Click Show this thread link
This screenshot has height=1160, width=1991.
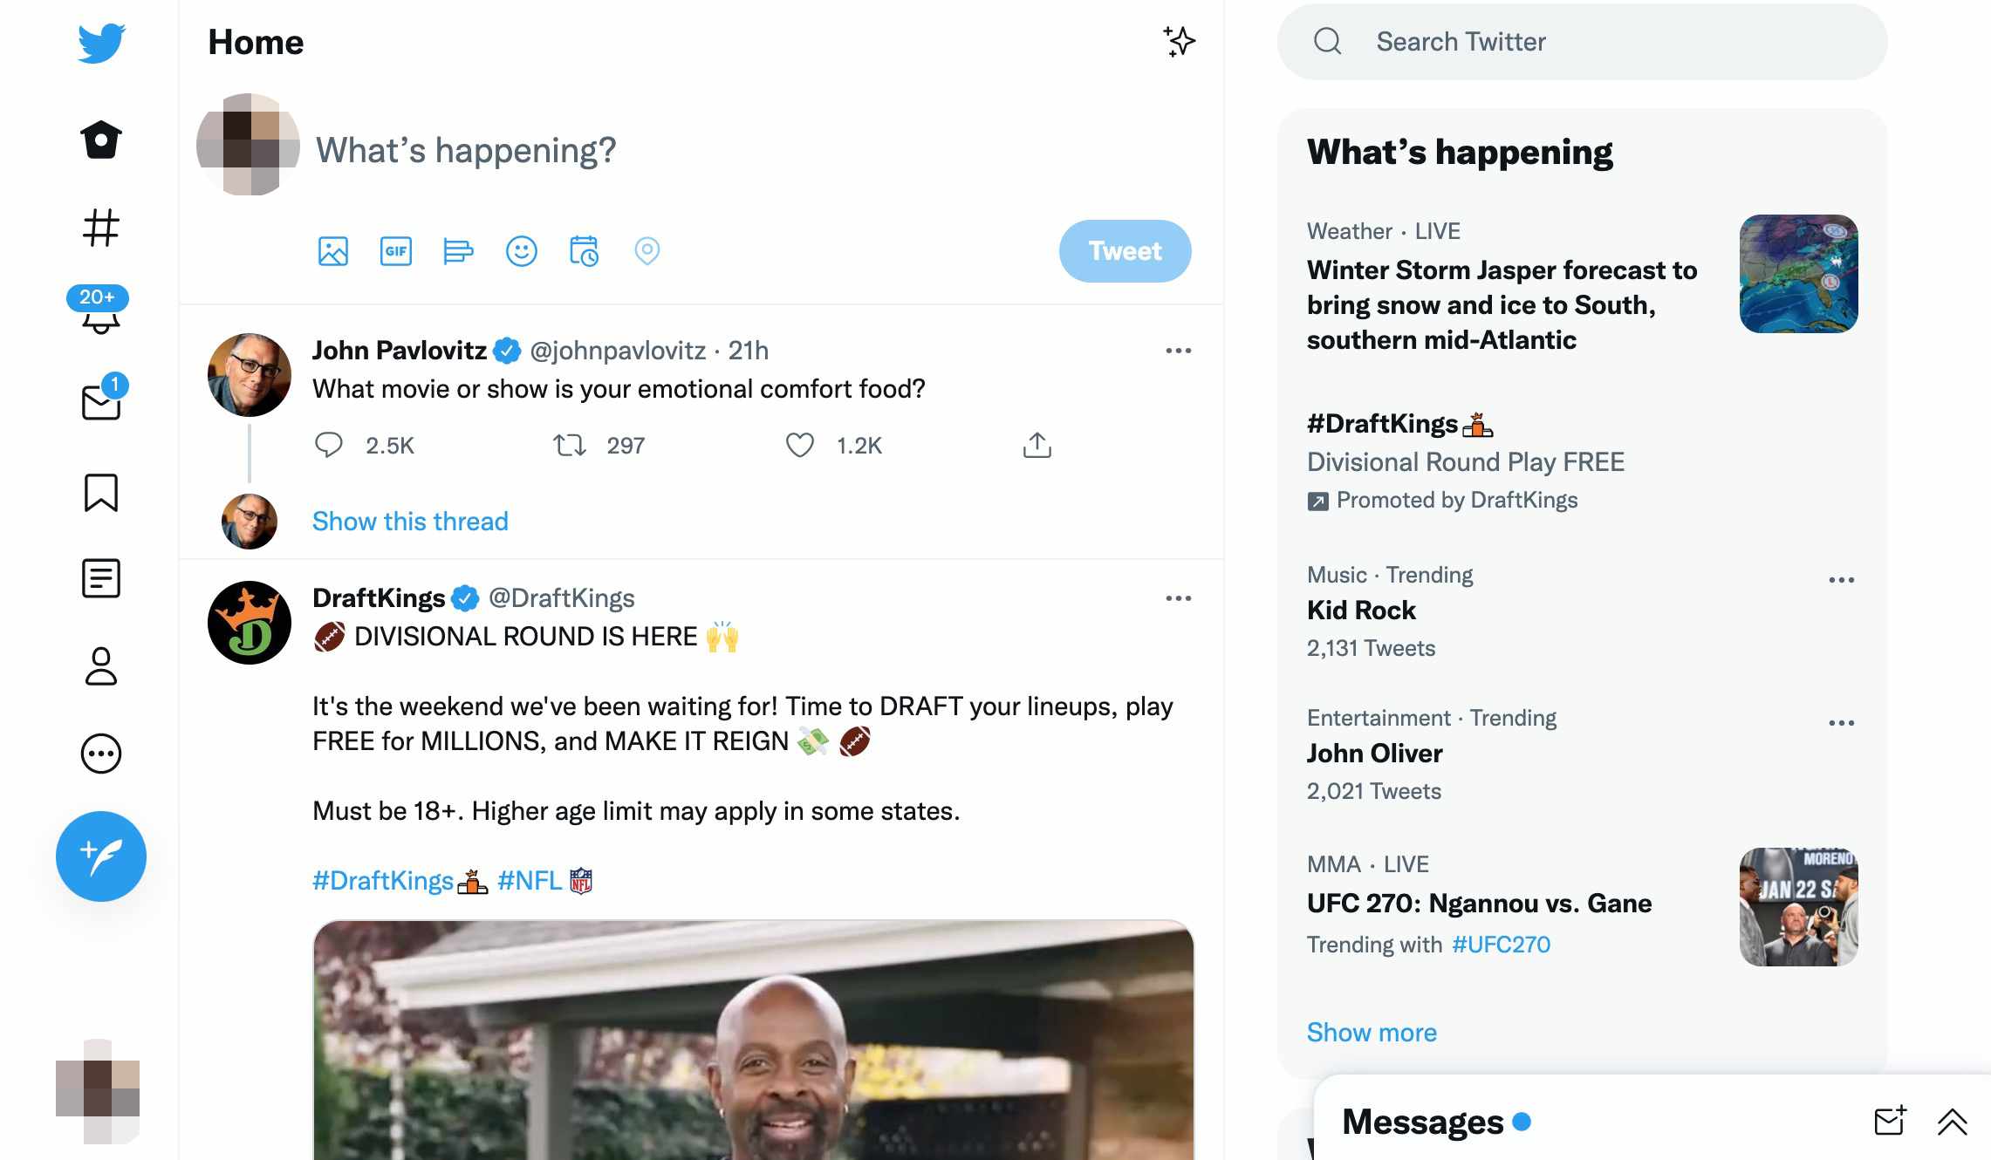tap(408, 521)
